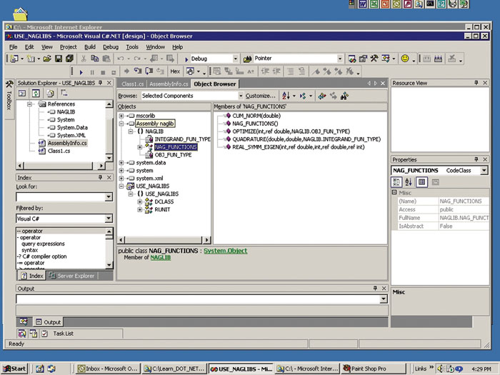
Task: Follow the System.Object link
Action: [x=225, y=251]
